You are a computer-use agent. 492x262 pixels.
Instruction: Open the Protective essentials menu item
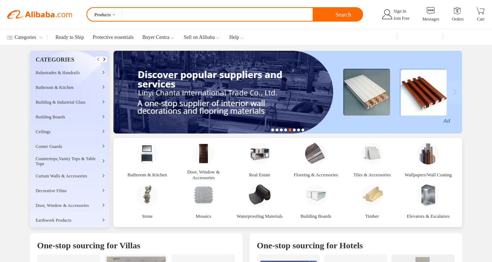(113, 37)
